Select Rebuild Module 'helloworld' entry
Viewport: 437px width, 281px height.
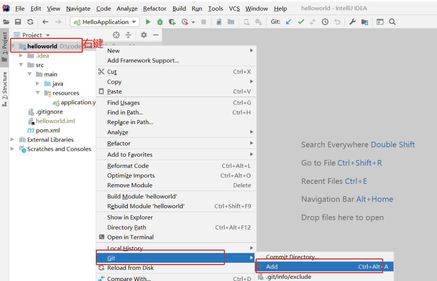(x=176, y=206)
